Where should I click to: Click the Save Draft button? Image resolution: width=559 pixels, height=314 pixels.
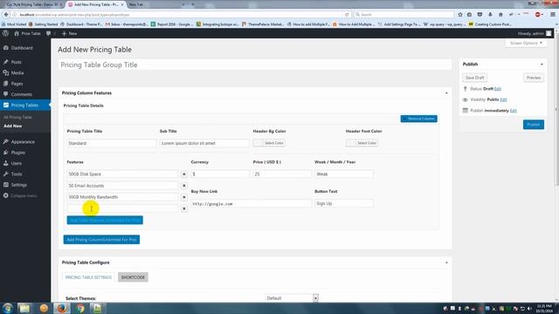pos(475,78)
